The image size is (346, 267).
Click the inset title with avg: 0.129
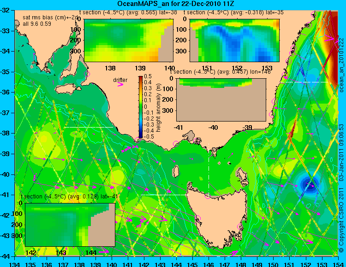coord(69,197)
